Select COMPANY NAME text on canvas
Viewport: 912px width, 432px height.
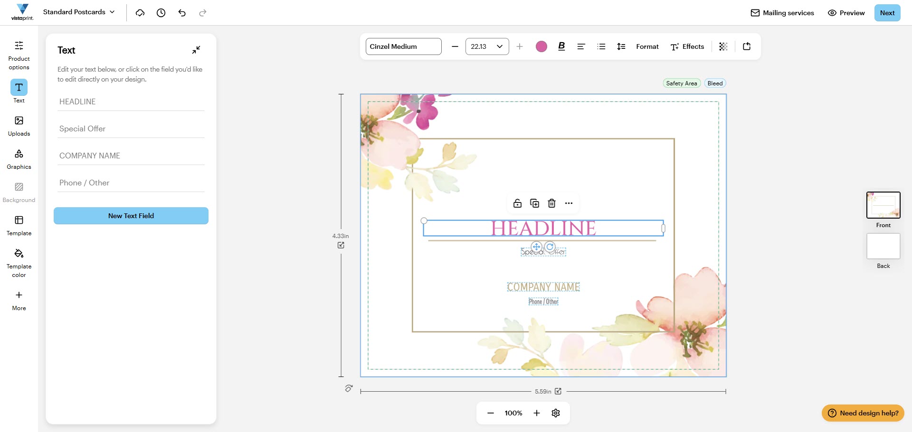coord(543,287)
